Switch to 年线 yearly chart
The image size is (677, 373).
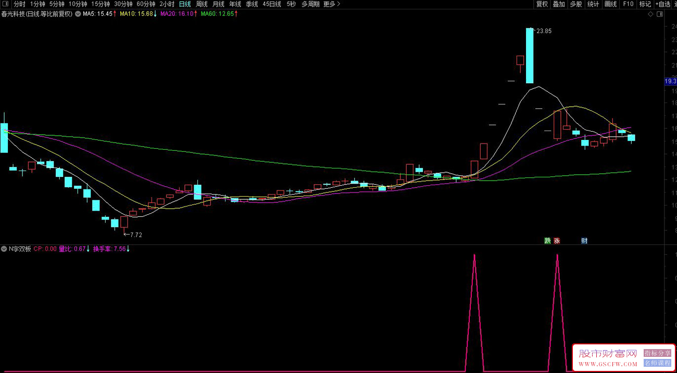tap(235, 4)
